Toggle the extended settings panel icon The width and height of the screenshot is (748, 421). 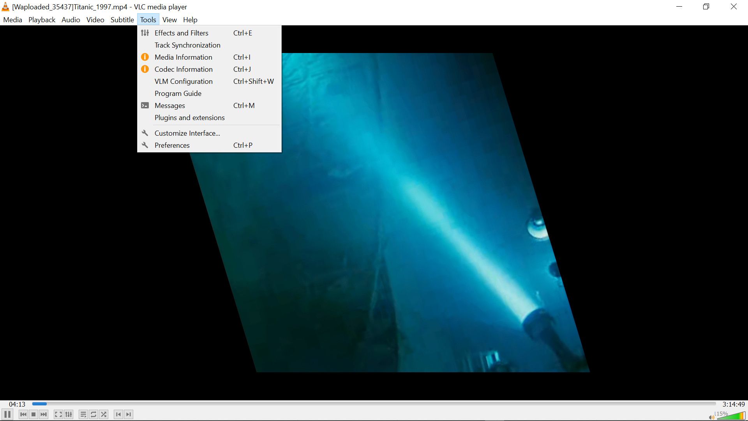click(x=68, y=414)
